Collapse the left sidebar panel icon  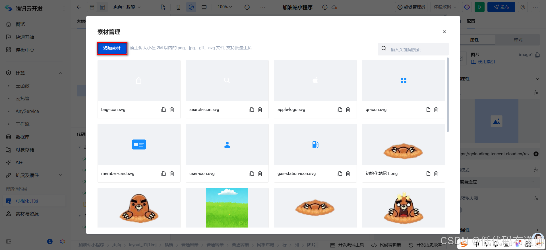point(9,241)
